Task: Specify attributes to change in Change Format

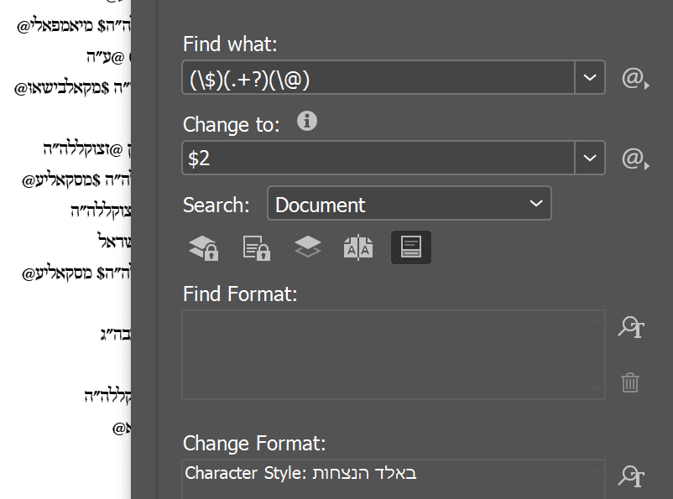Action: [x=629, y=476]
